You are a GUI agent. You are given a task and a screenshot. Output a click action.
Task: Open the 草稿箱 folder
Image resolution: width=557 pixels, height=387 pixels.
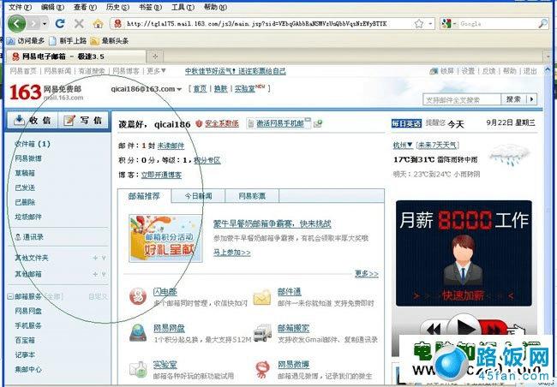[x=25, y=173]
